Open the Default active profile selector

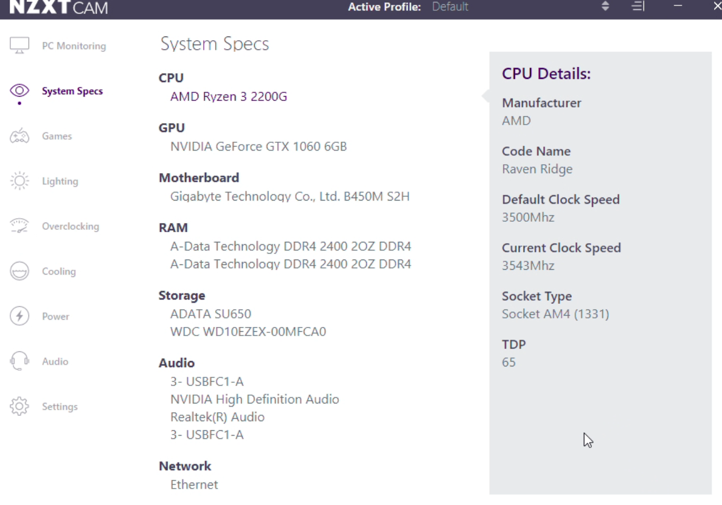point(450,7)
